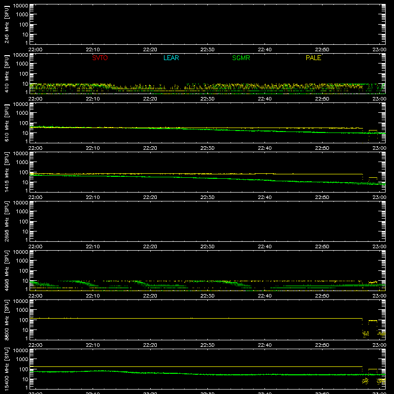Click the 22:50 time label below 2695 MHz plot

[x=322, y=247]
